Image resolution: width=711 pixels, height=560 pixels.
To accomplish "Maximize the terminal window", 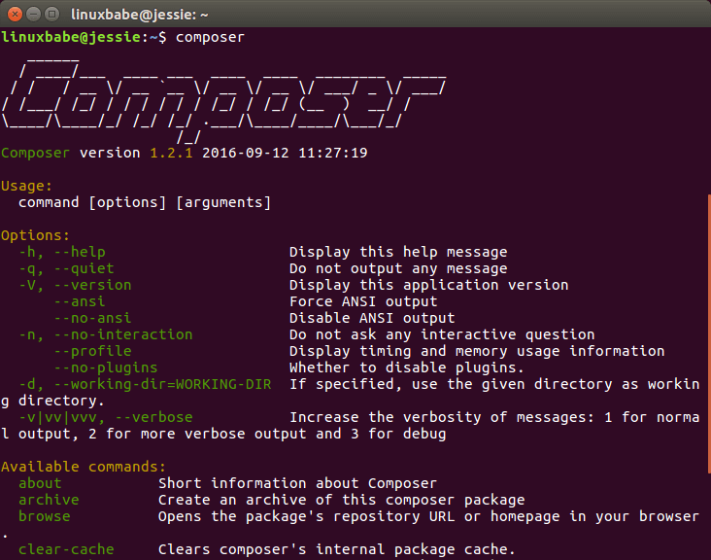I will pyautogui.click(x=53, y=14).
